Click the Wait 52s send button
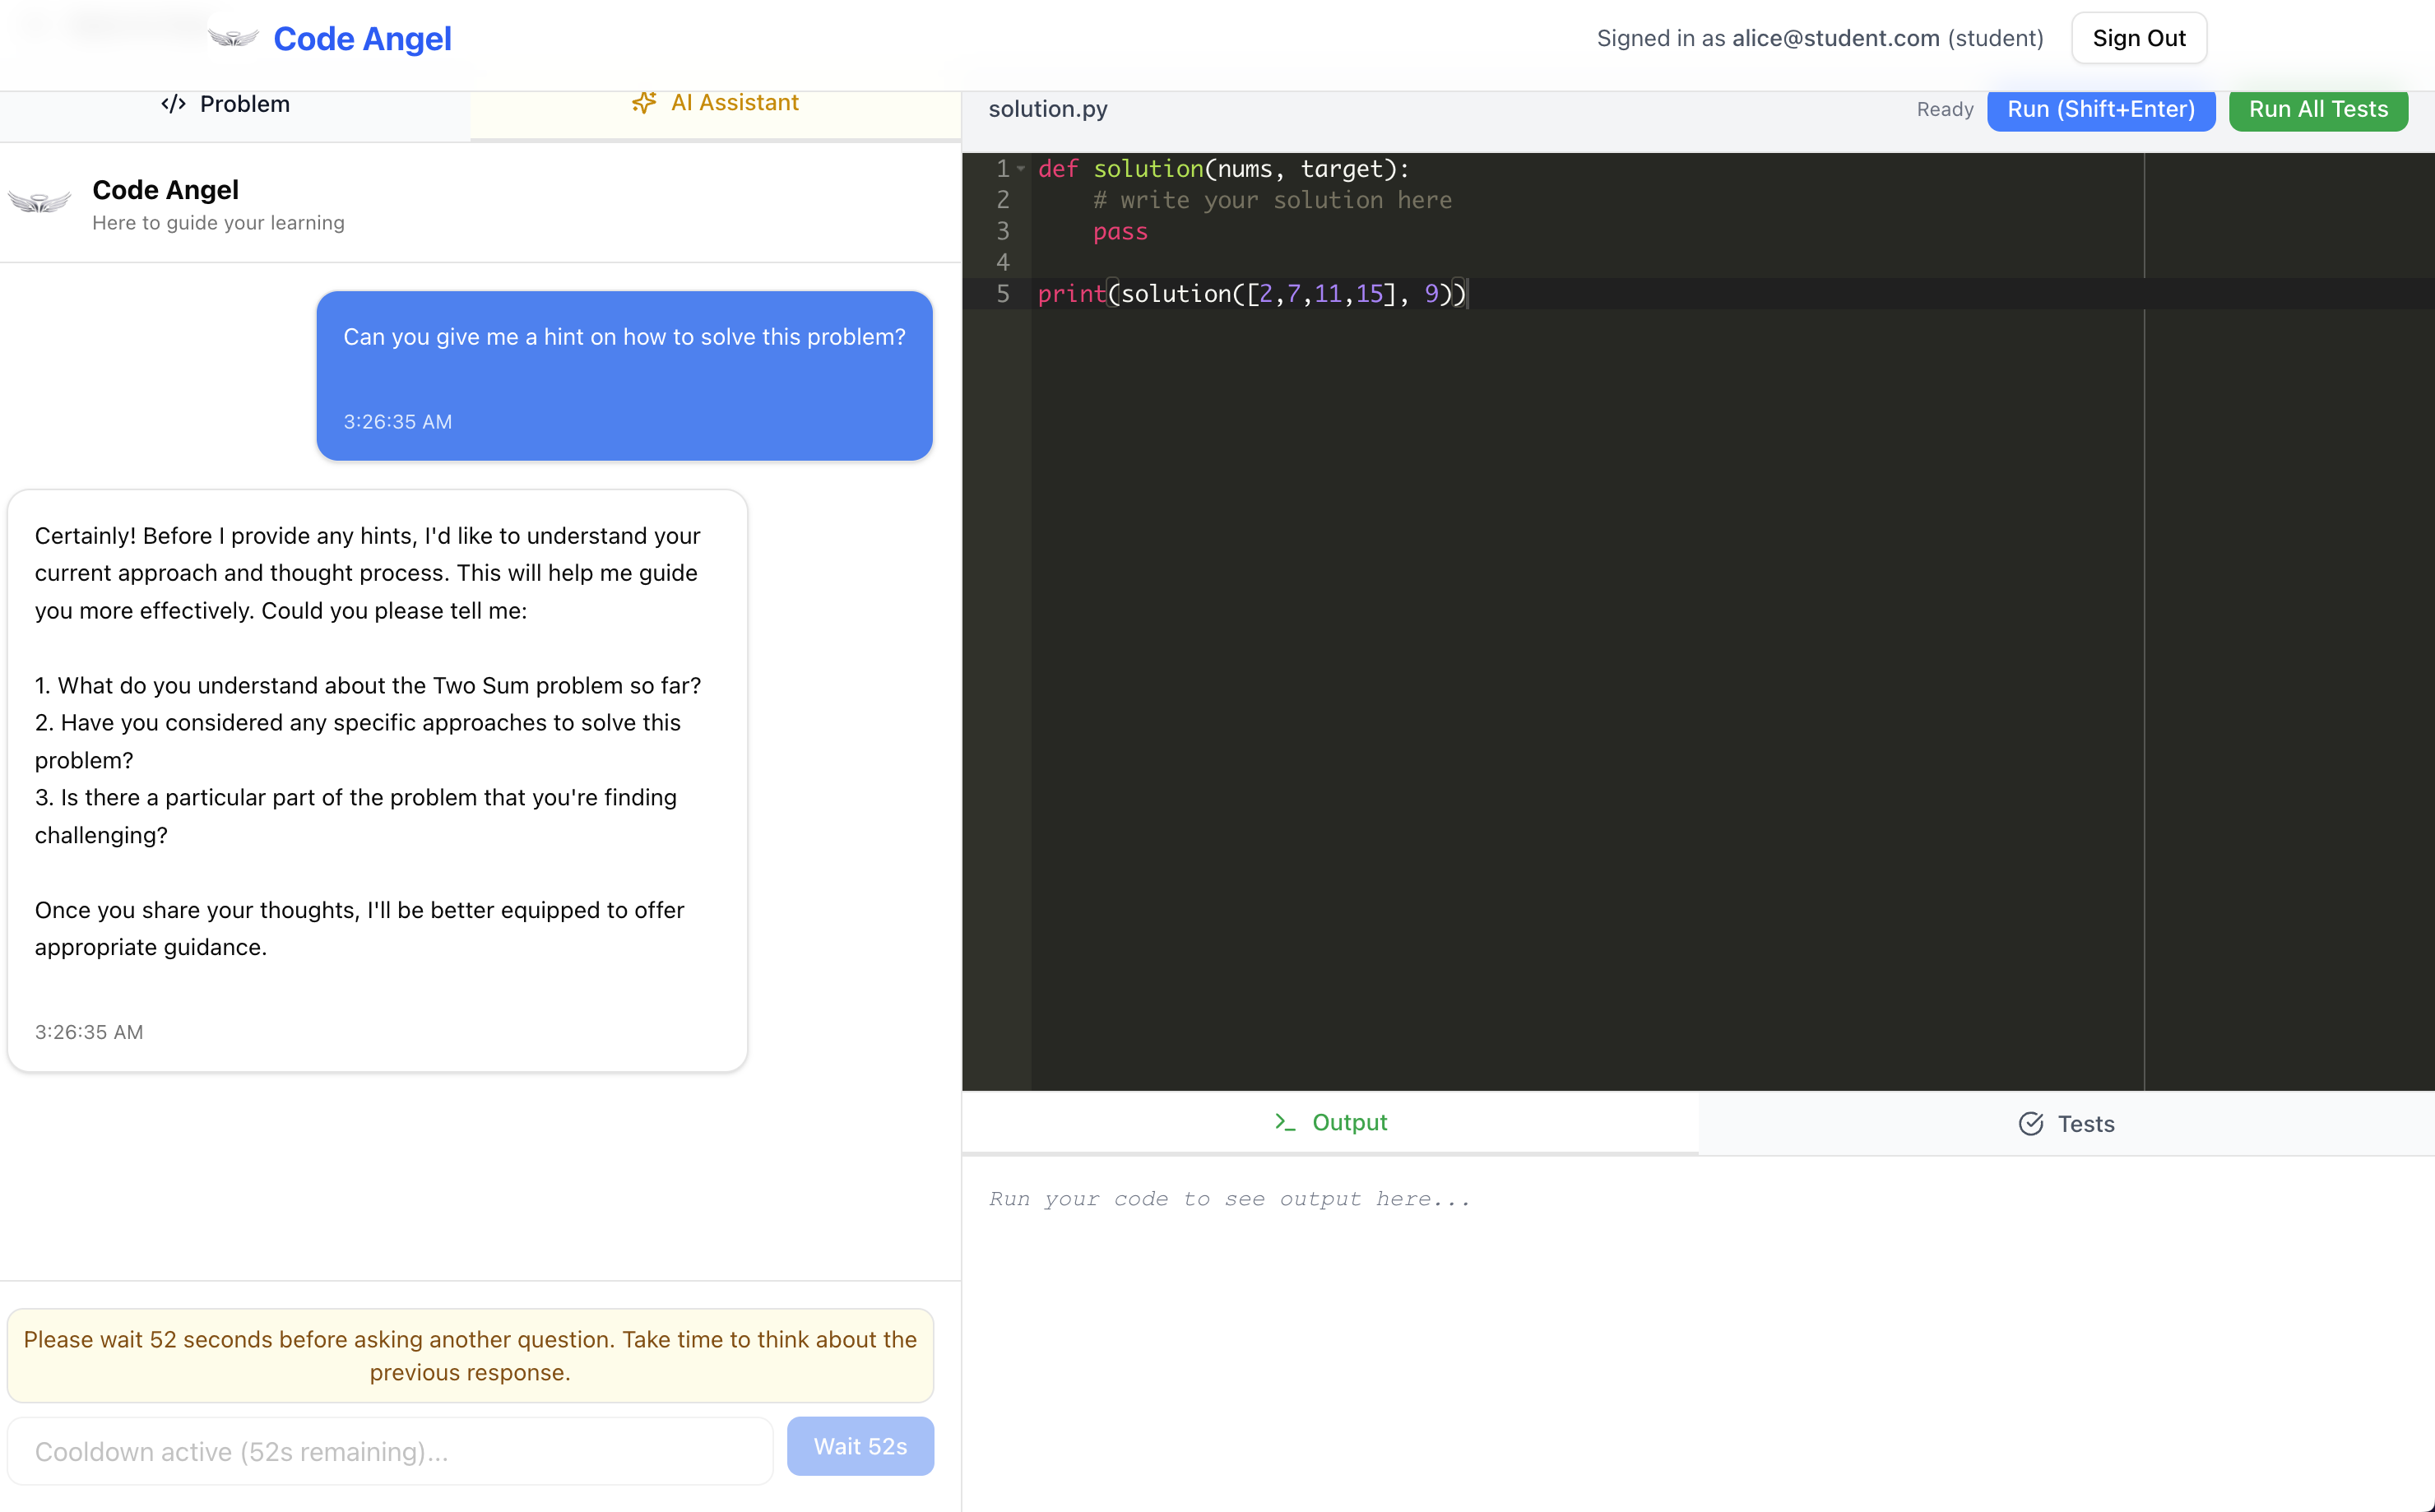This screenshot has width=2435, height=1512. 860,1446
